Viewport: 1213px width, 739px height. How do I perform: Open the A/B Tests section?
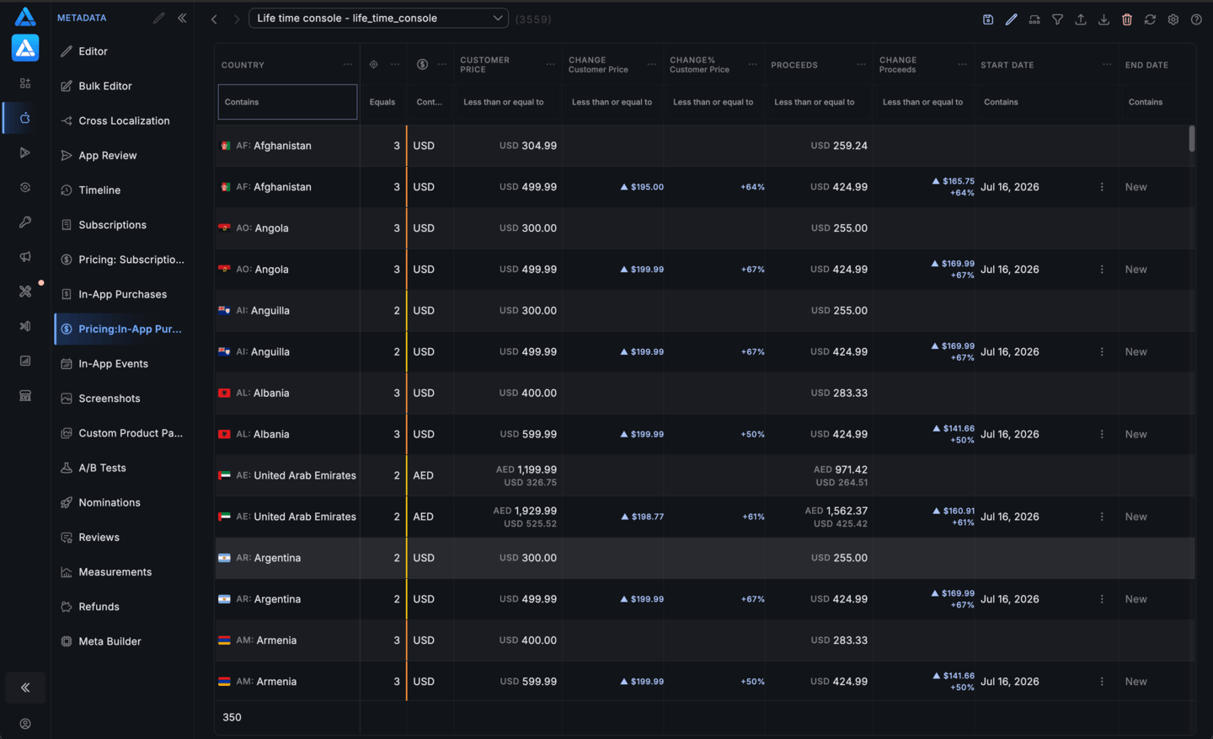(x=102, y=468)
